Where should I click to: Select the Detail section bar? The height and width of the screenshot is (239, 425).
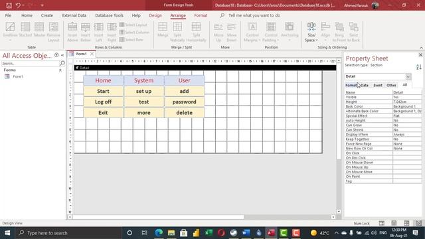(x=205, y=68)
